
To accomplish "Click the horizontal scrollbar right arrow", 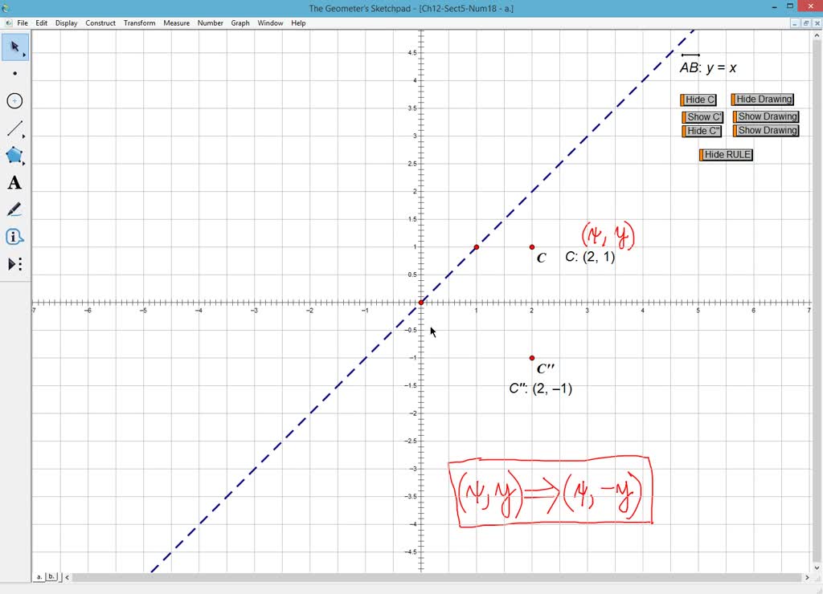I will pos(807,576).
